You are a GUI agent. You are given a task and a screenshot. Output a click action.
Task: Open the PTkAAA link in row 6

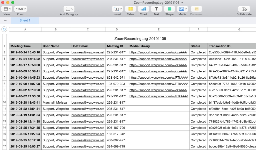[158, 78]
